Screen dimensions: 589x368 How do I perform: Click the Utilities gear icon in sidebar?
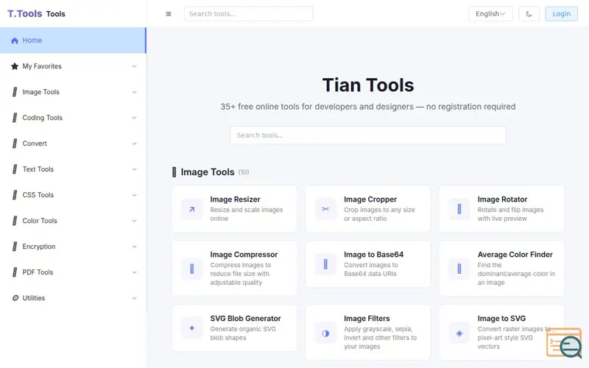15,298
